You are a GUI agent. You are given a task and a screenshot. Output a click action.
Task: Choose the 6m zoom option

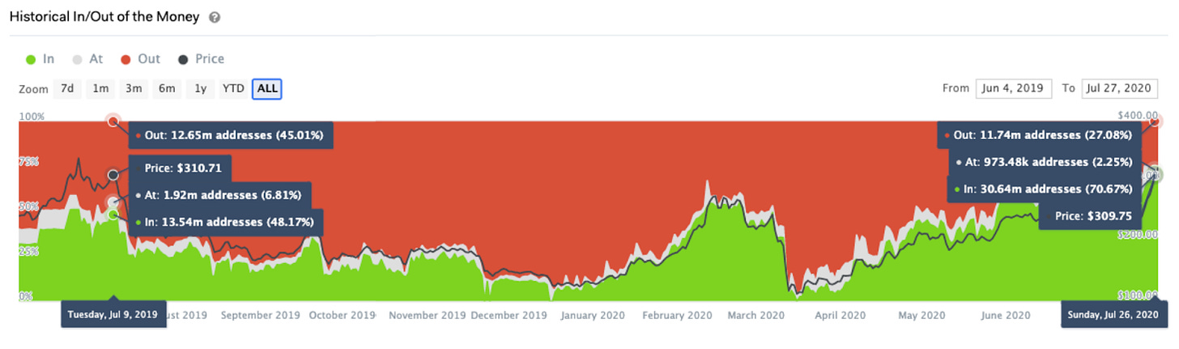167,88
